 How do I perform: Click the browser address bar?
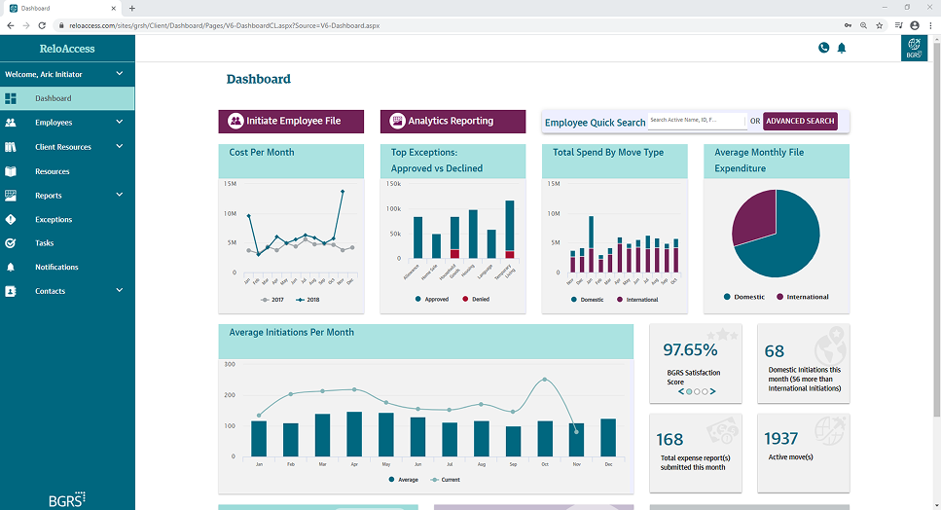click(447, 25)
